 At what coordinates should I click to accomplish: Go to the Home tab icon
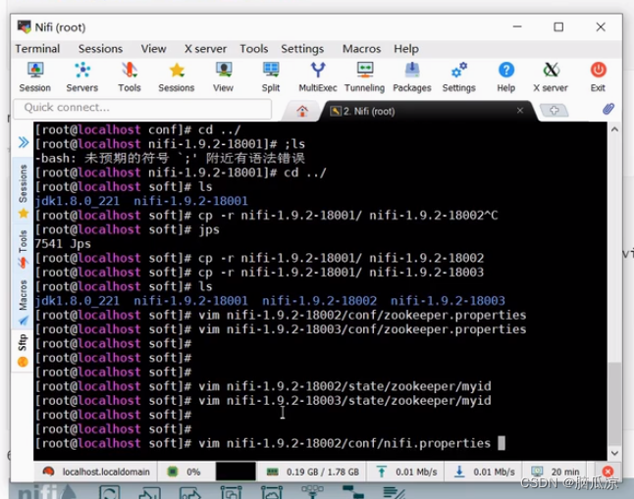[x=302, y=111]
